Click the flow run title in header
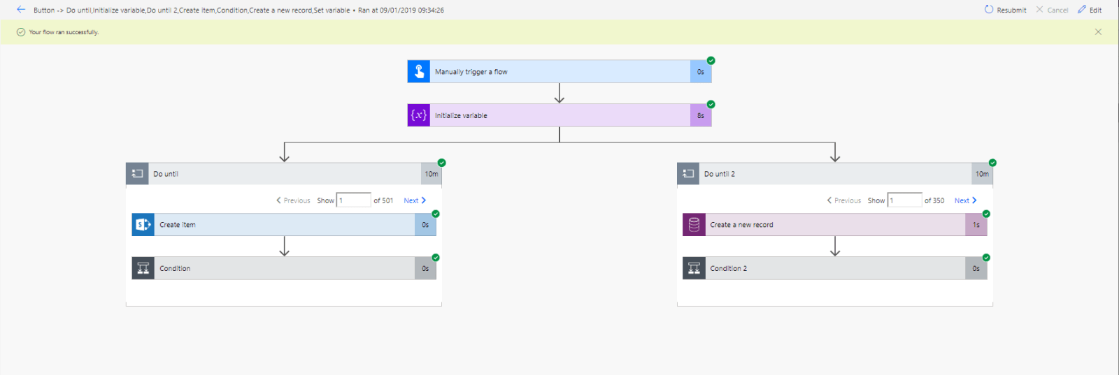This screenshot has width=1119, height=375. (x=238, y=10)
